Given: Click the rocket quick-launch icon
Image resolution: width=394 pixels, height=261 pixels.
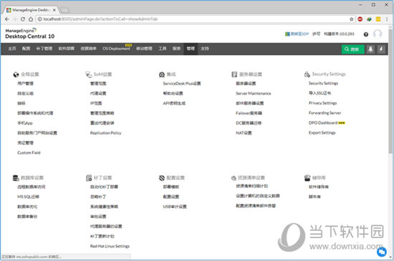Looking at the screenshot, I should pos(370,49).
